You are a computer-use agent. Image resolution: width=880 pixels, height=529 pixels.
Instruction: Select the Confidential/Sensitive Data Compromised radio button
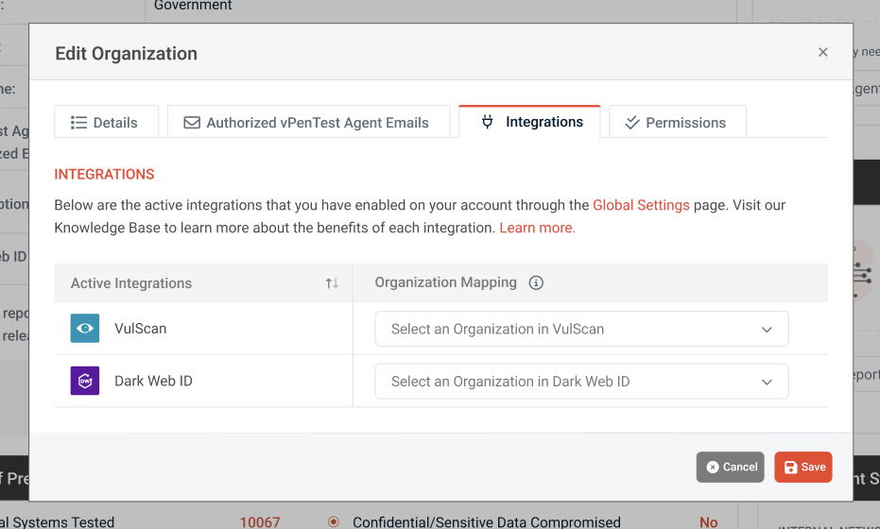(334, 521)
